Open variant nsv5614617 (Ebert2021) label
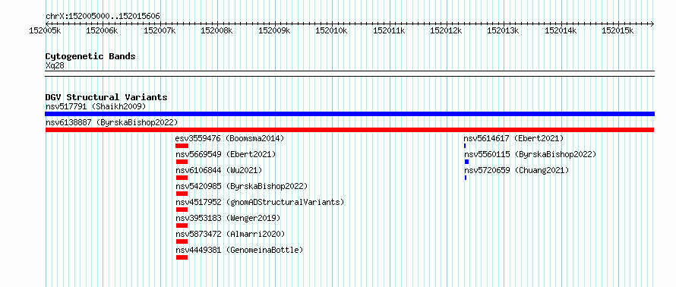The height and width of the screenshot is (287, 676). point(513,138)
